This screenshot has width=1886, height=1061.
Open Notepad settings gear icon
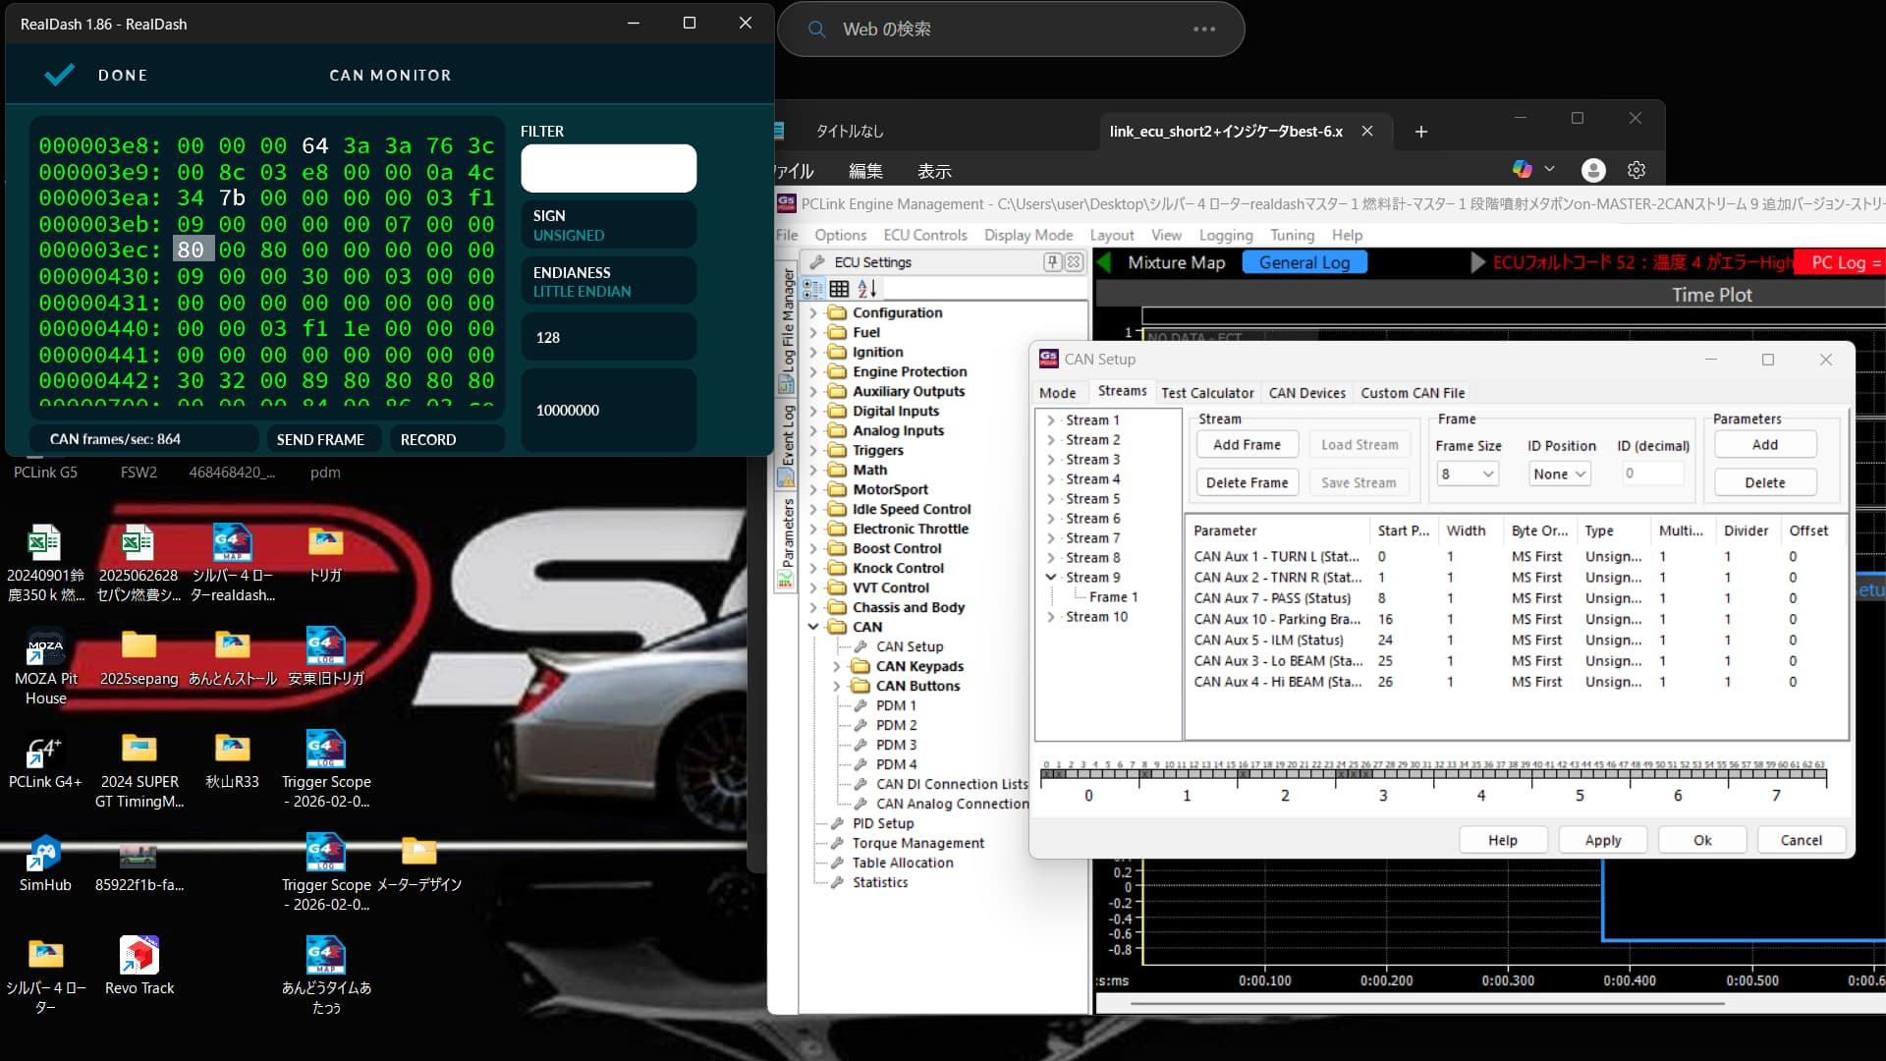point(1636,170)
